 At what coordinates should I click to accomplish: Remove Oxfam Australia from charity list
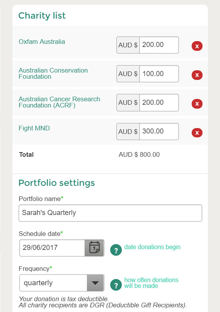197,46
